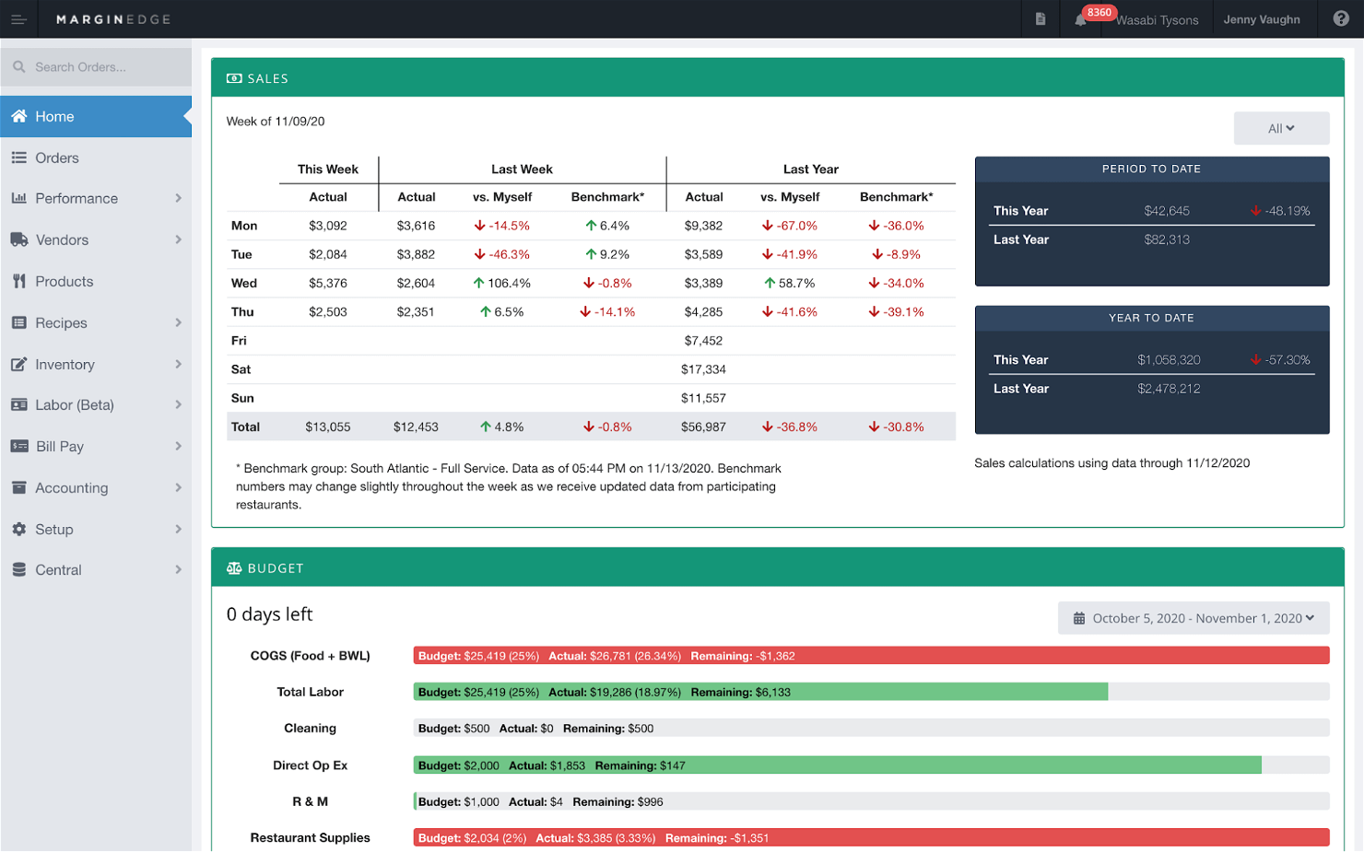Open the Orders section in the sidebar
Viewport: 1364px width, 852px height.
[x=55, y=158]
